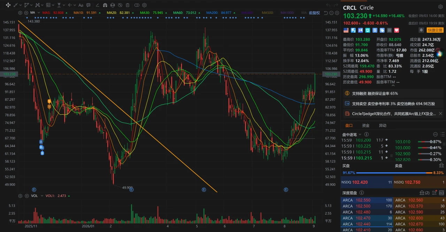Click the US flag market icon

coord(346,30)
